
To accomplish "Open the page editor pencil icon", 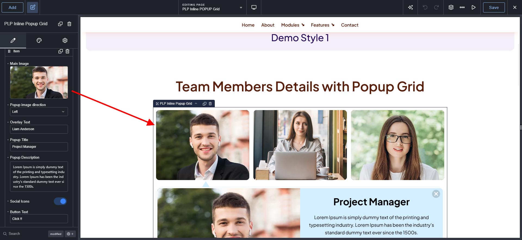I will (x=33, y=7).
